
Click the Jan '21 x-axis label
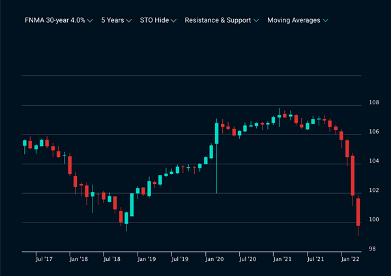click(x=282, y=259)
